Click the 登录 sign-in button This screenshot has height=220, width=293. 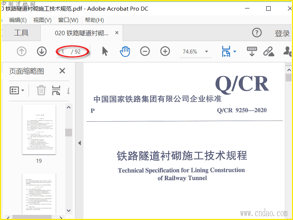pyautogui.click(x=282, y=33)
